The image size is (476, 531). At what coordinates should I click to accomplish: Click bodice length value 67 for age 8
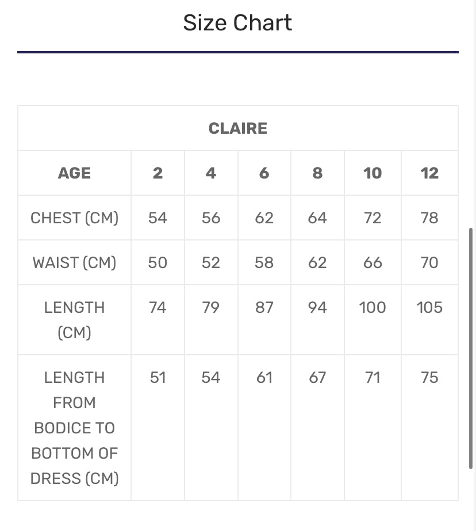pyautogui.click(x=317, y=377)
